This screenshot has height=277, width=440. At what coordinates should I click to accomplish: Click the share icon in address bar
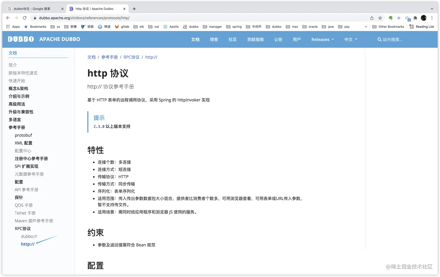coord(372,18)
